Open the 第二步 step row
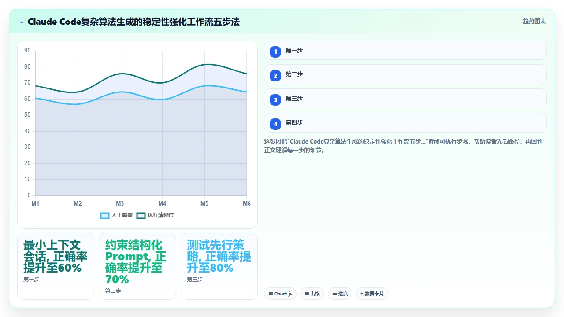This screenshot has height=317, width=564. pyautogui.click(x=405, y=74)
